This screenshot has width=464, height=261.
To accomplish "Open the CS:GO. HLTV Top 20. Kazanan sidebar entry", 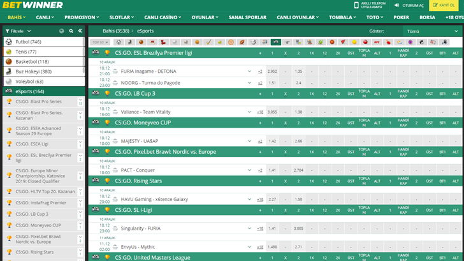I will 45,191.
